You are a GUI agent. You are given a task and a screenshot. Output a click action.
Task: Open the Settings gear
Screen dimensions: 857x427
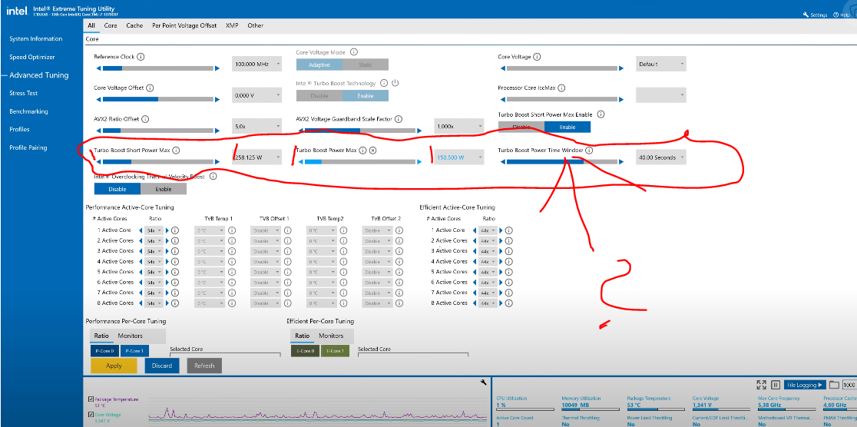click(815, 15)
